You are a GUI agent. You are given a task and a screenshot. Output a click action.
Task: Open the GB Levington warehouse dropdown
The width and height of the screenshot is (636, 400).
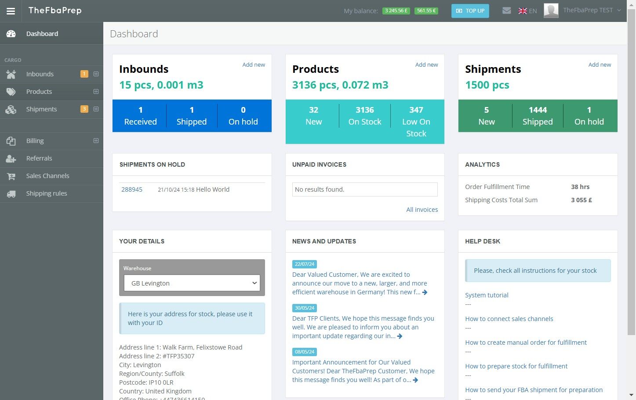click(192, 283)
